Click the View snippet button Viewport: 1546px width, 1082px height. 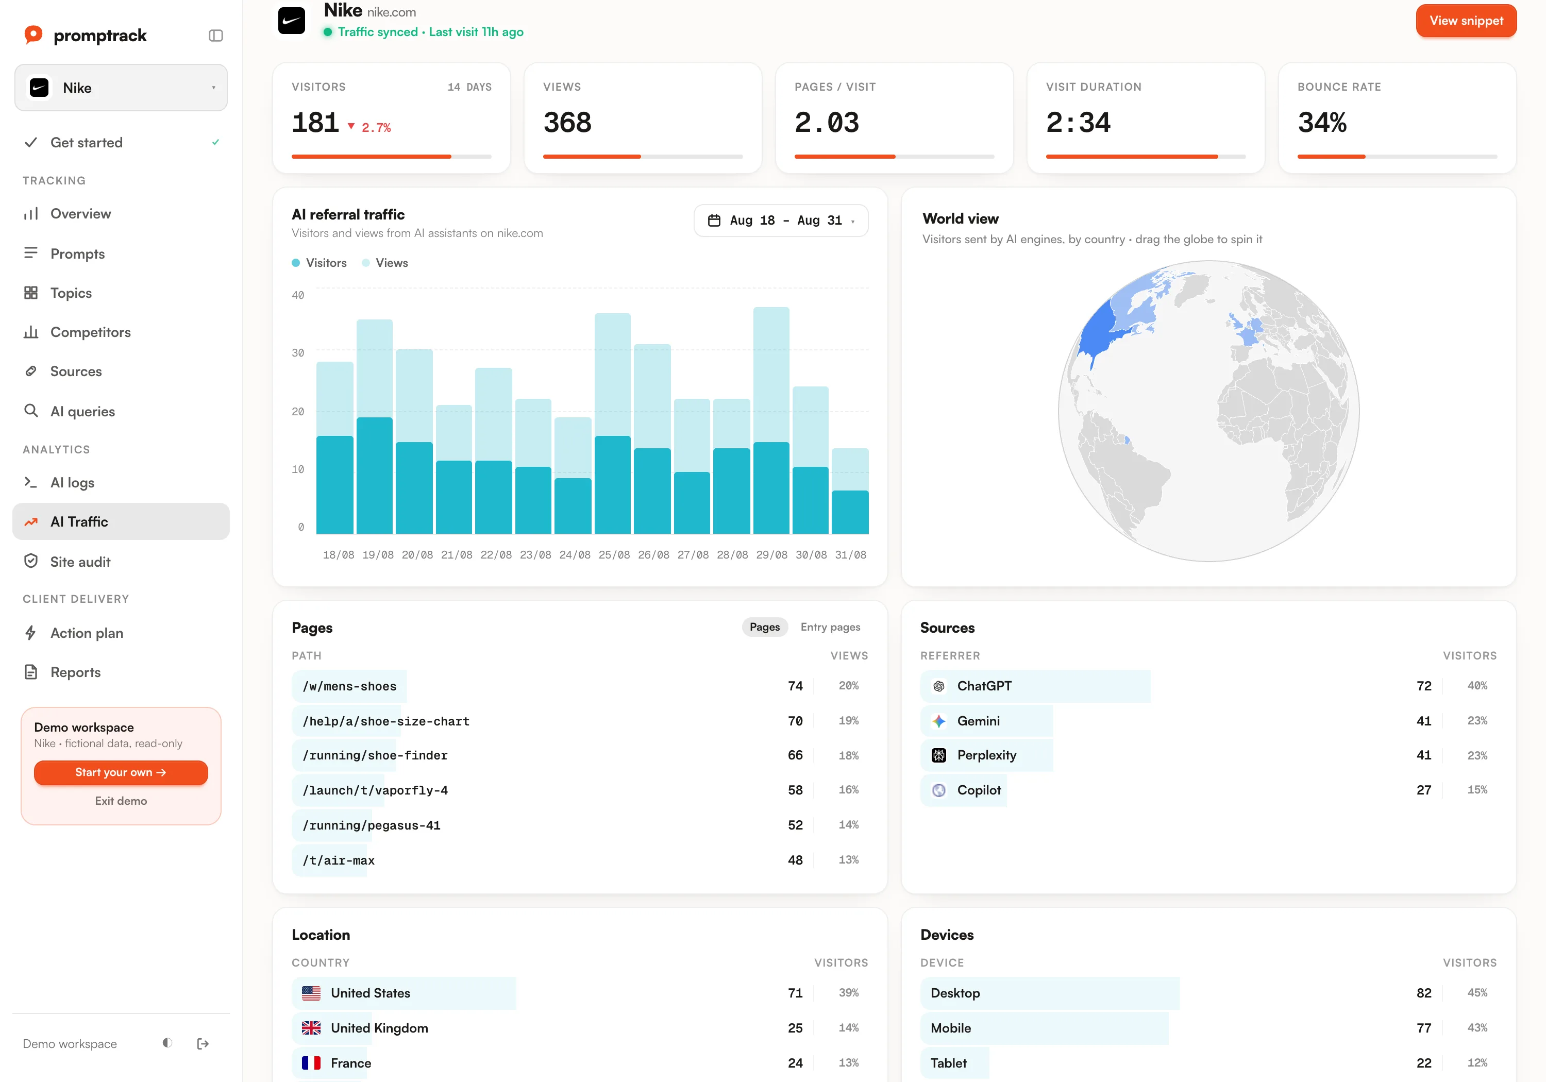(1467, 21)
